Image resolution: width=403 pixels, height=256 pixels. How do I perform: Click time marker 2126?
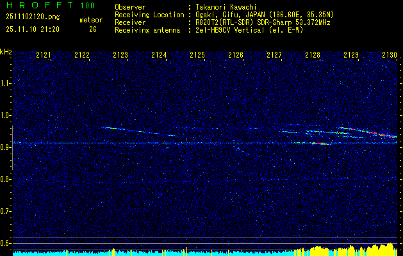pos(236,55)
